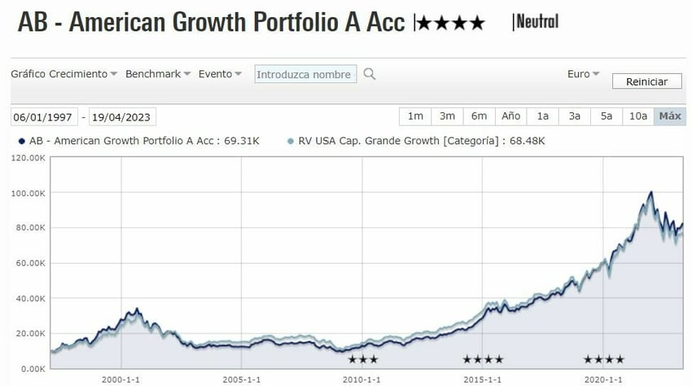
Task: Change currency using the Euro dropdown
Action: coord(583,74)
